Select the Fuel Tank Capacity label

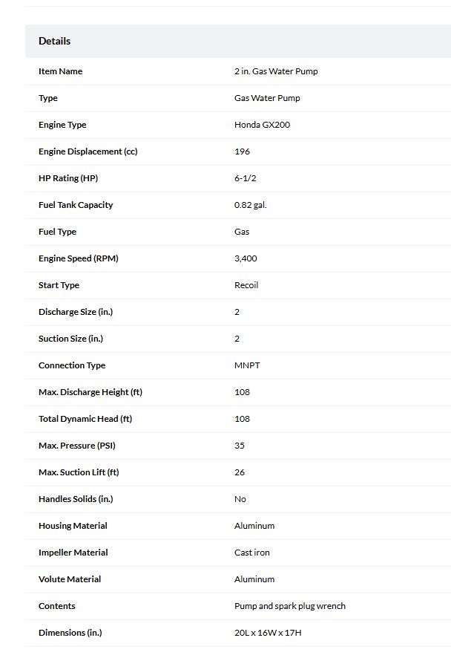coord(76,205)
